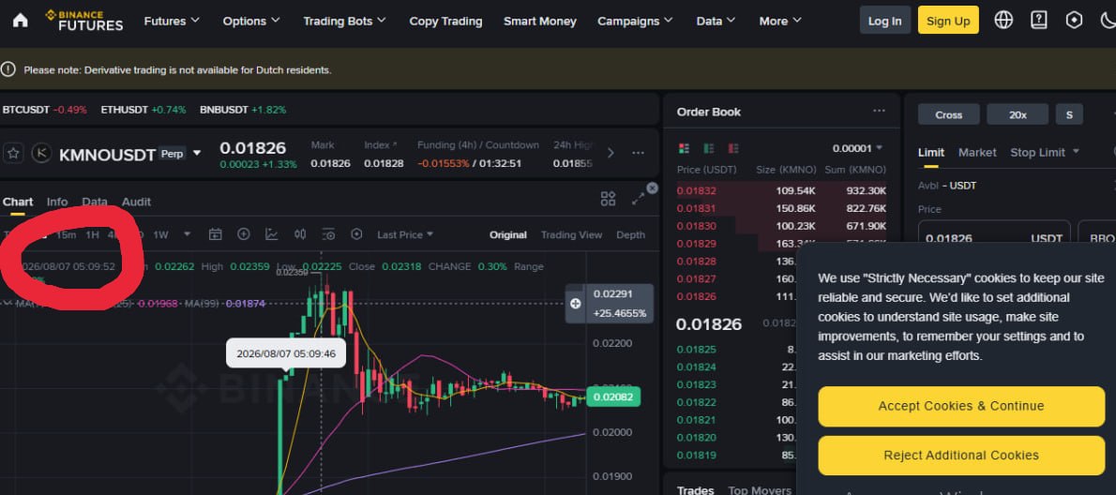Open KMNOUSDT symbol selector arrow
This screenshot has width=1116, height=495.
point(197,153)
